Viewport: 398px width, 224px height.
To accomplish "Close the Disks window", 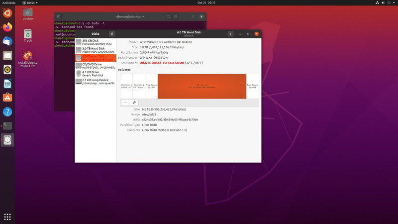I will pyautogui.click(x=257, y=34).
